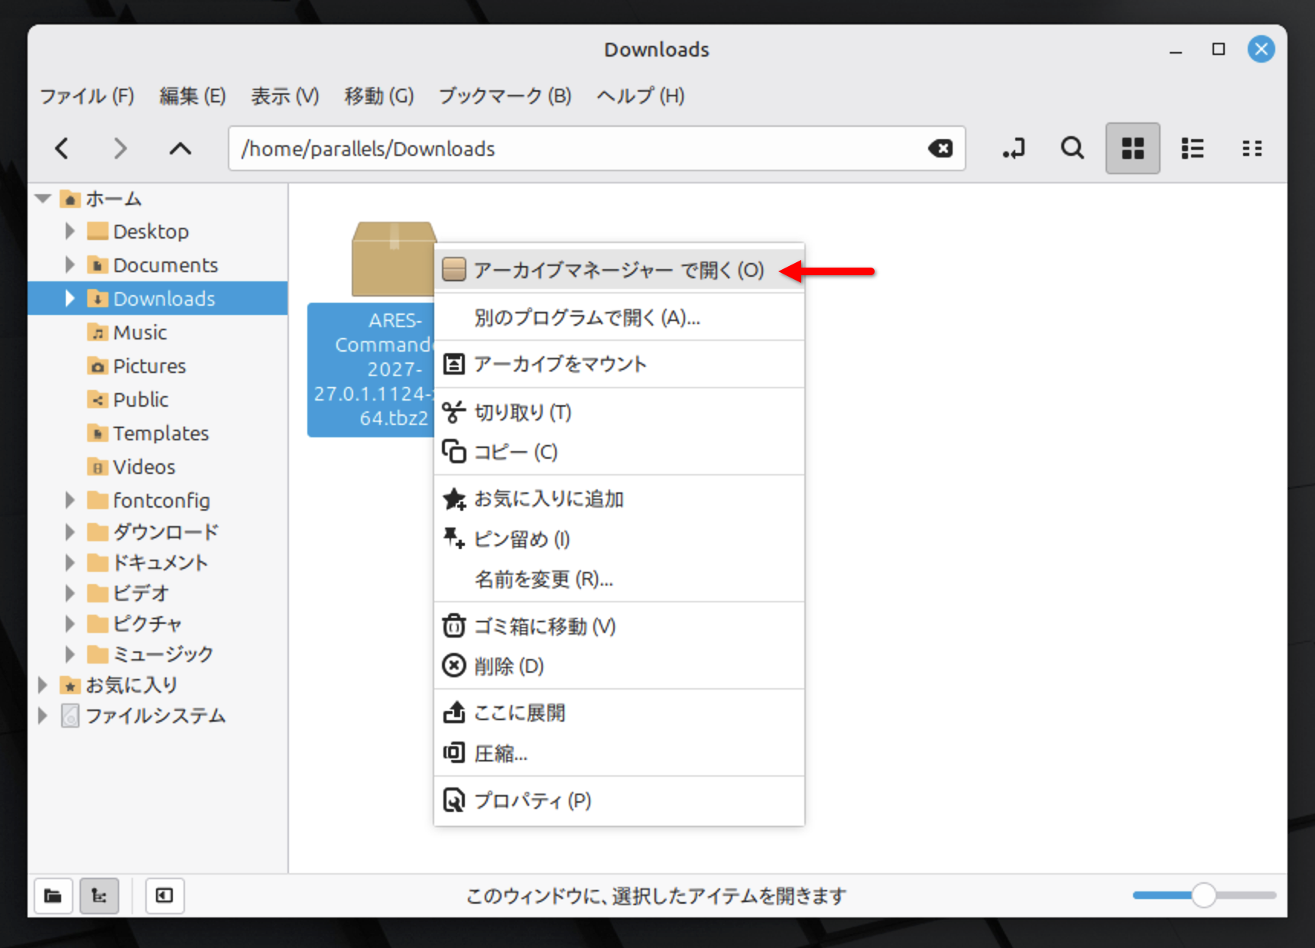The height and width of the screenshot is (948, 1315).
Task: Select ここに展開 in context menu
Action: point(619,713)
